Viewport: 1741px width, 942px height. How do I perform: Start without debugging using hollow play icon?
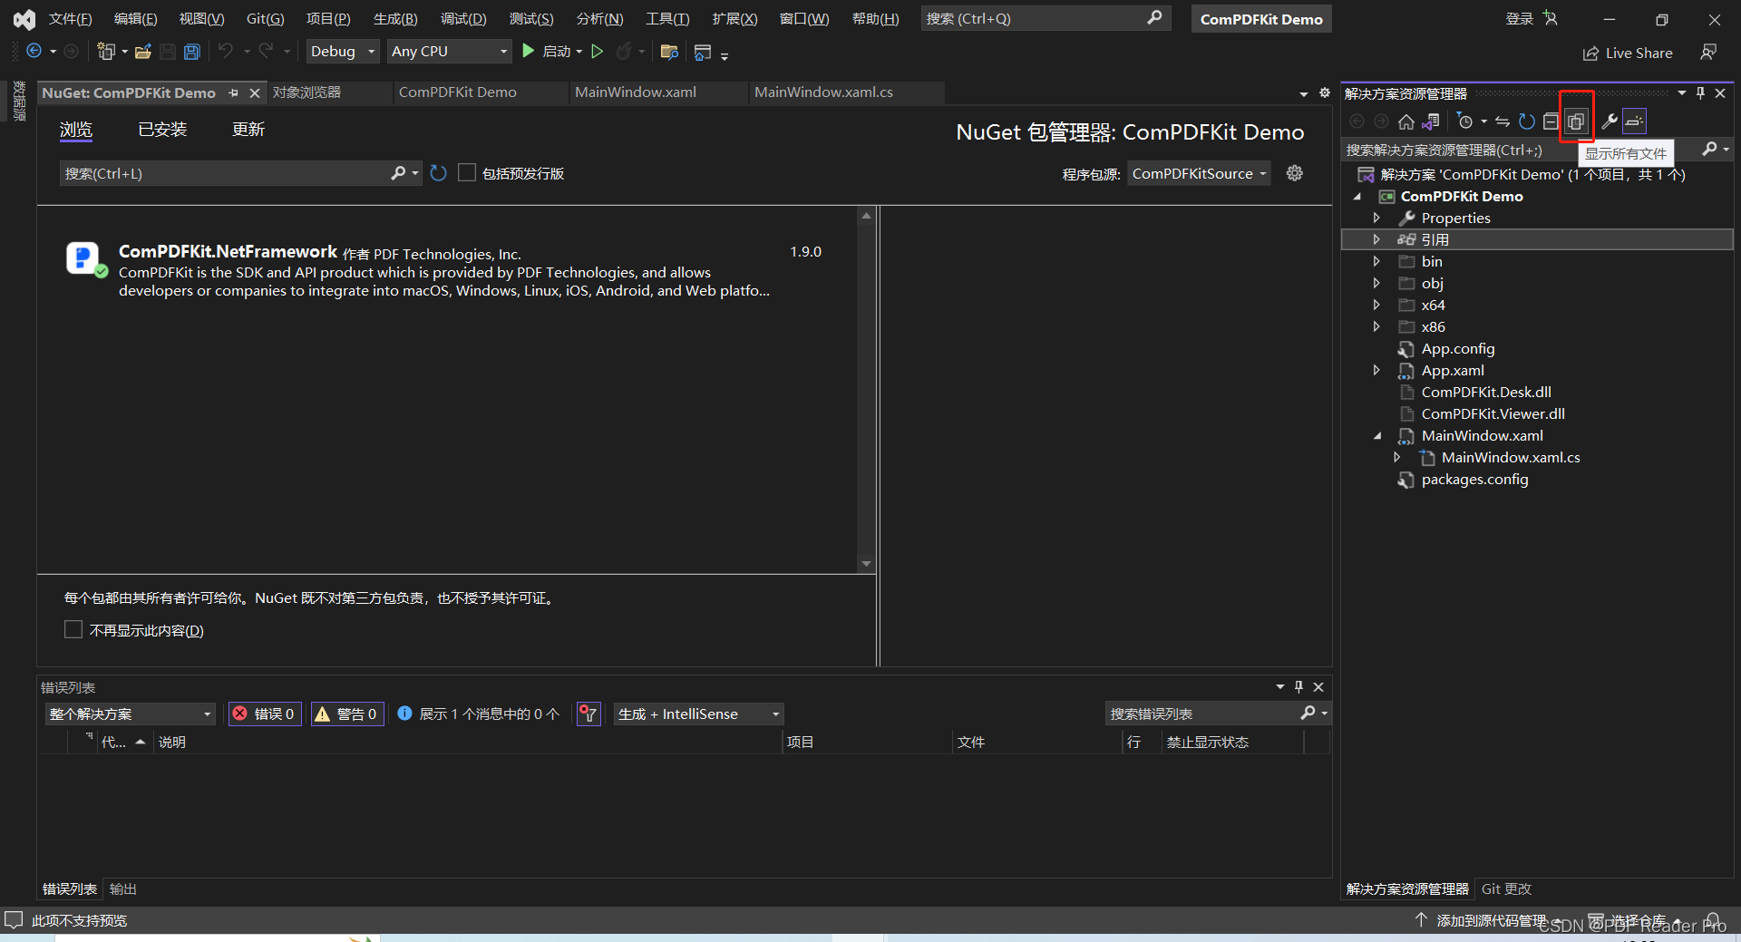(597, 52)
